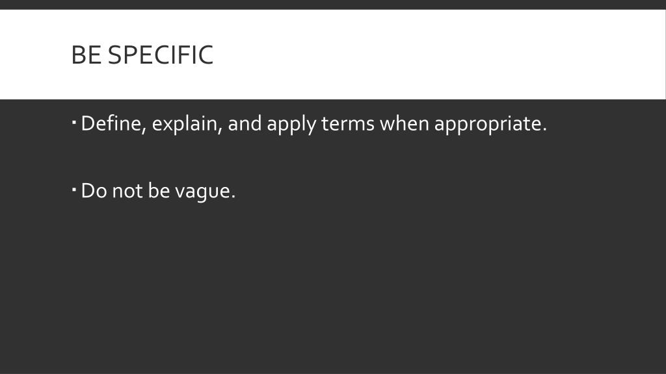Click the word 'SPECIFIC' in the title
The height and width of the screenshot is (374, 666).
click(x=161, y=55)
